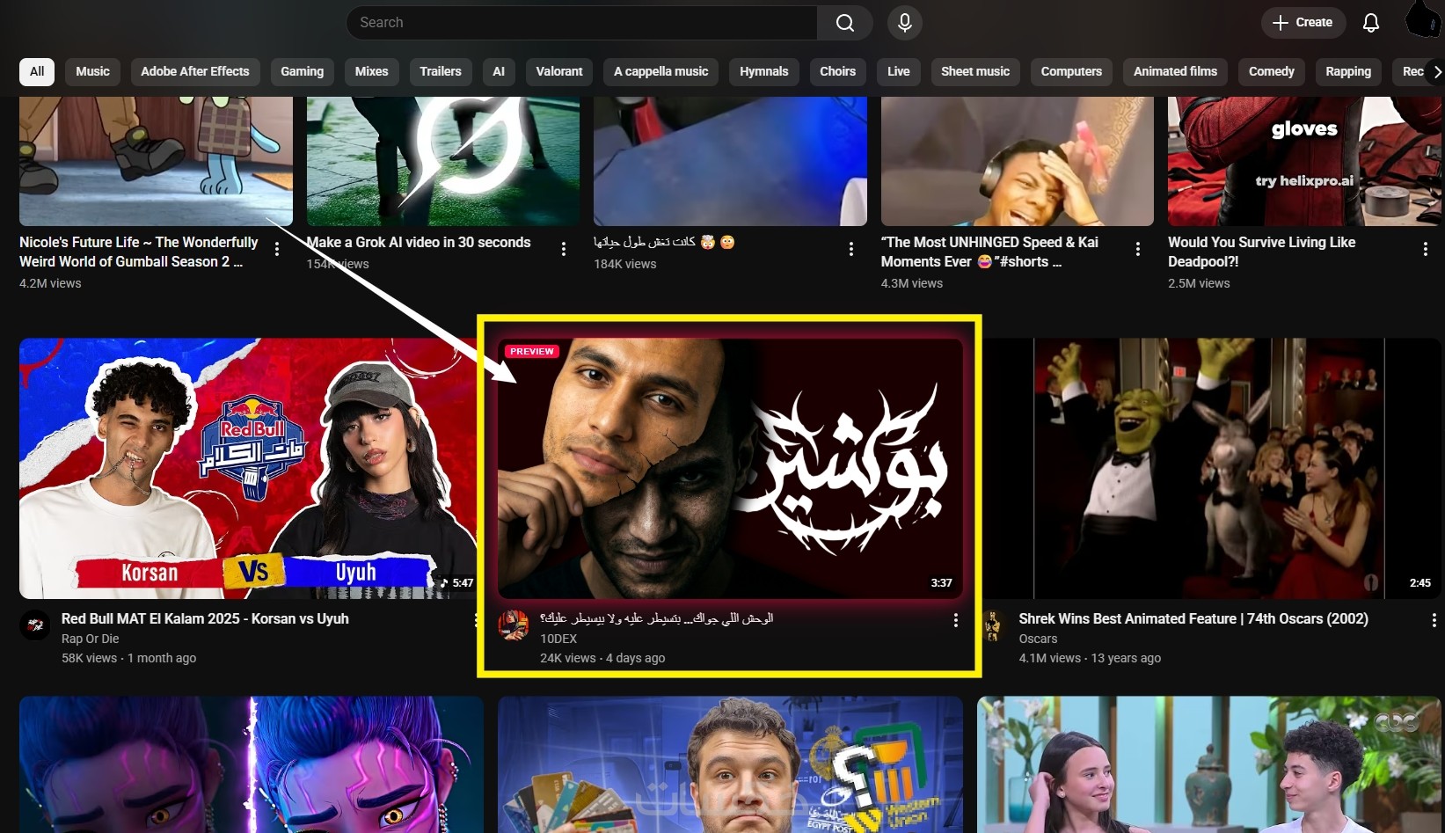Open the Rap Or Die channel avatar

point(35,625)
